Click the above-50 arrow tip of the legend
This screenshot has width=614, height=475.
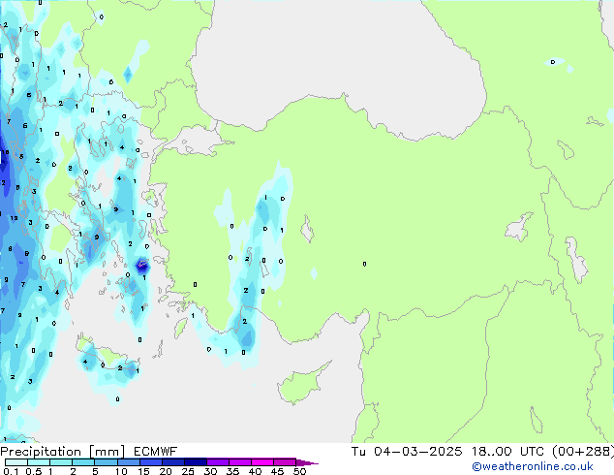tap(307, 462)
